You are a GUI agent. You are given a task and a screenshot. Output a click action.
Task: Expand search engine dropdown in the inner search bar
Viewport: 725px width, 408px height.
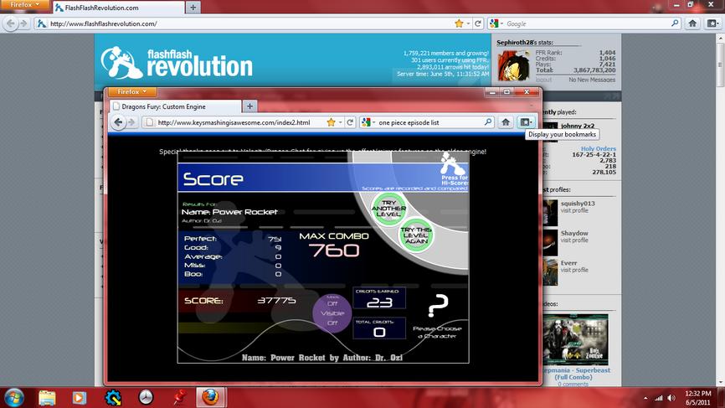368,122
